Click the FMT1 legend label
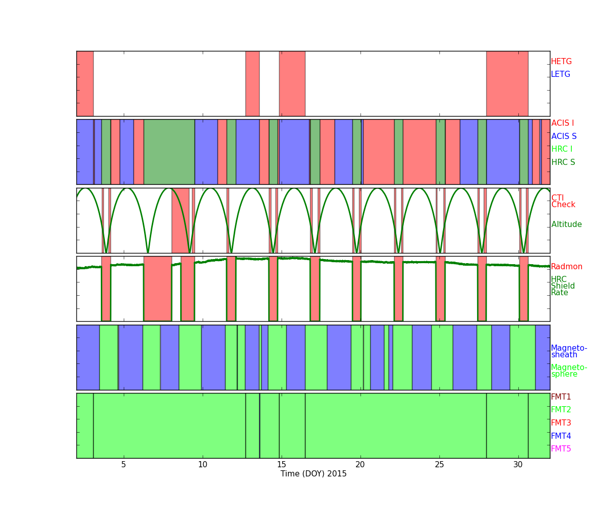This screenshot has height=509, width=611. tap(561, 397)
